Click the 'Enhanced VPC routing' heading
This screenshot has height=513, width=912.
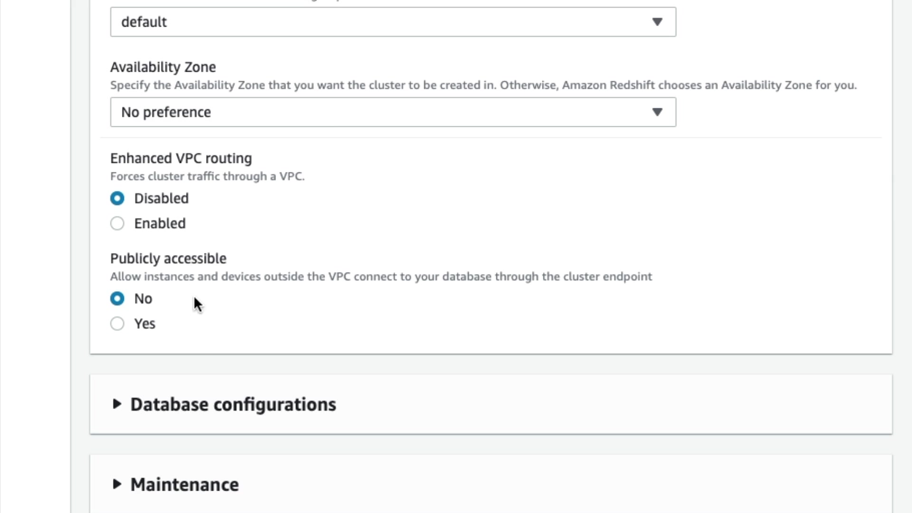coord(181,158)
